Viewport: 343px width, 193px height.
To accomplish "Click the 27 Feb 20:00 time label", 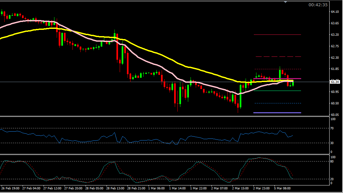I will point(73,188).
